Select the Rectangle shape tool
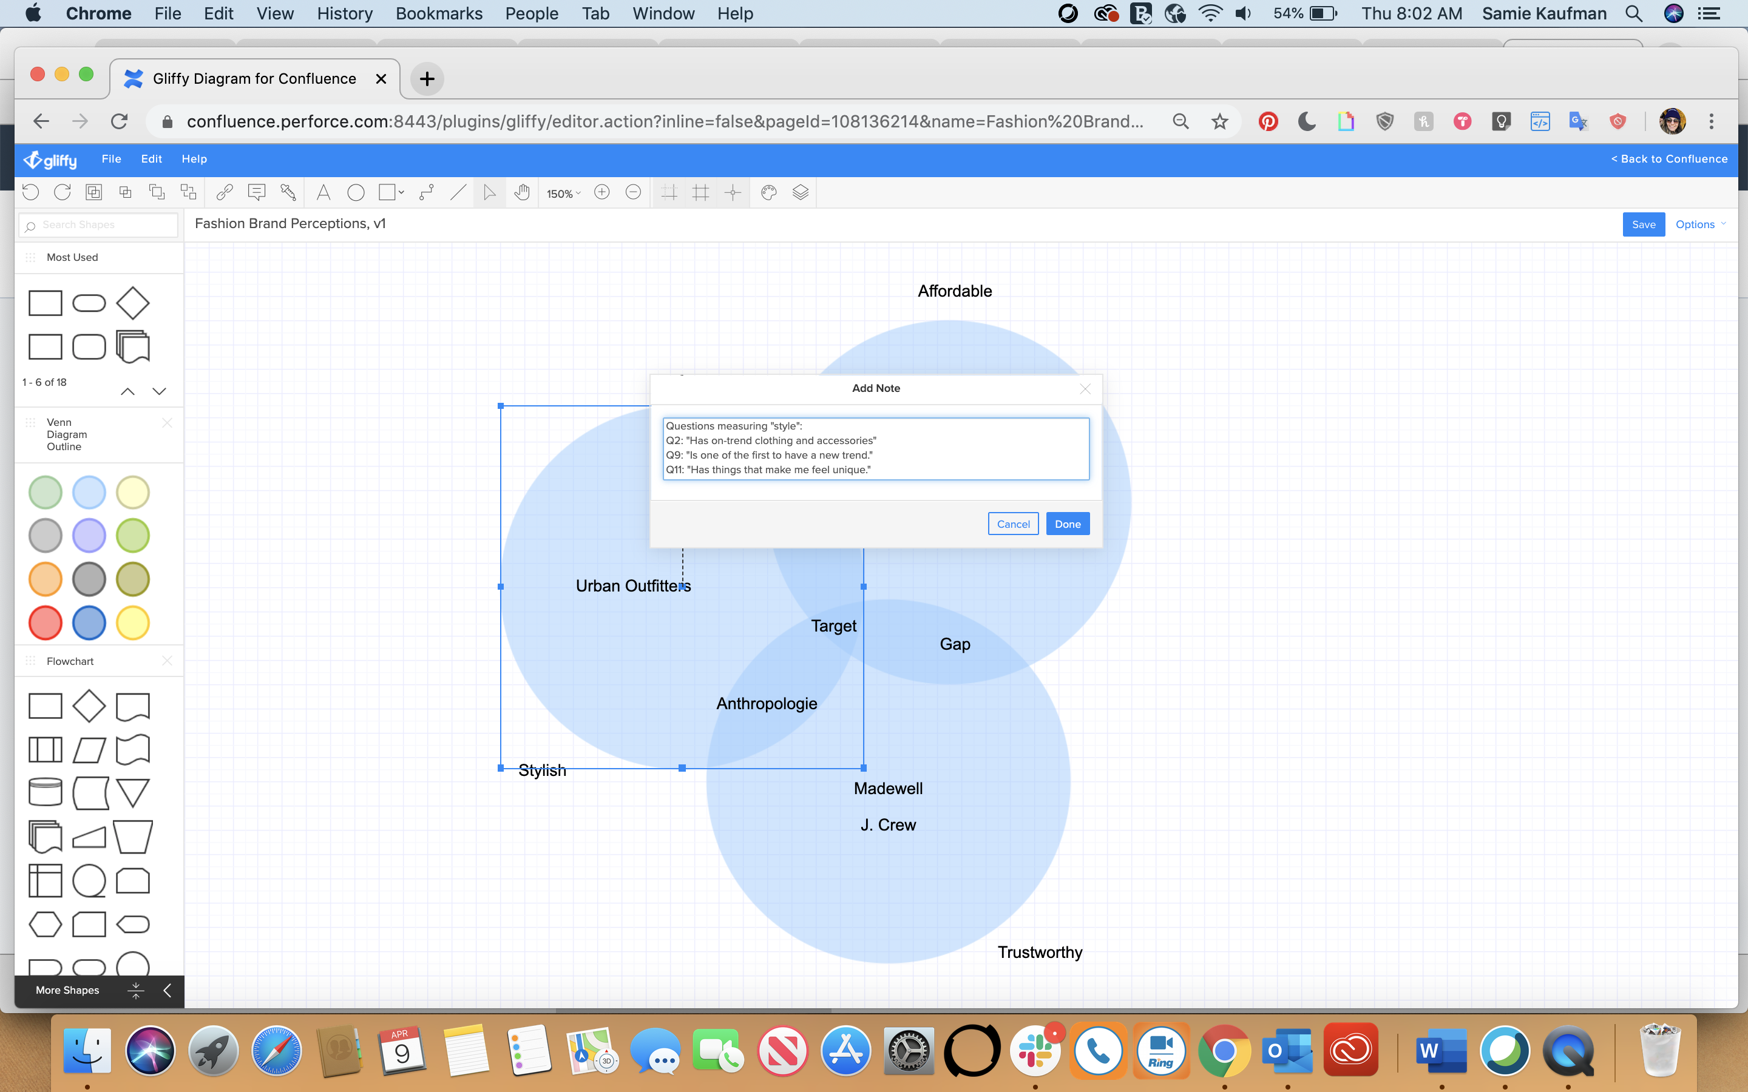 (387, 192)
